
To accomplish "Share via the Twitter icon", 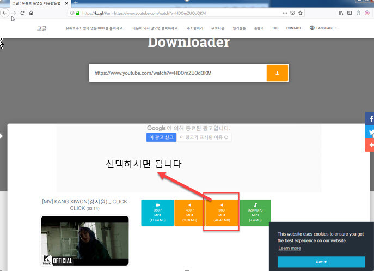I will click(x=370, y=132).
